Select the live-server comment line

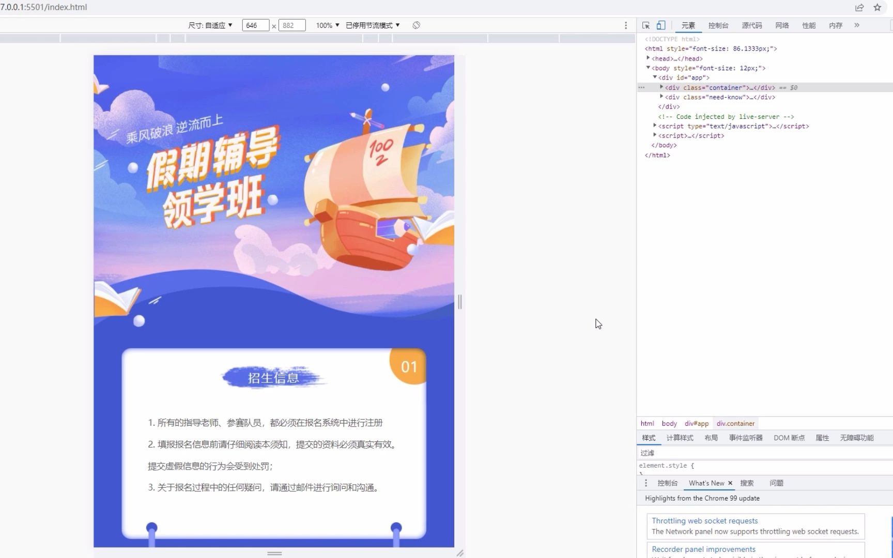point(726,117)
